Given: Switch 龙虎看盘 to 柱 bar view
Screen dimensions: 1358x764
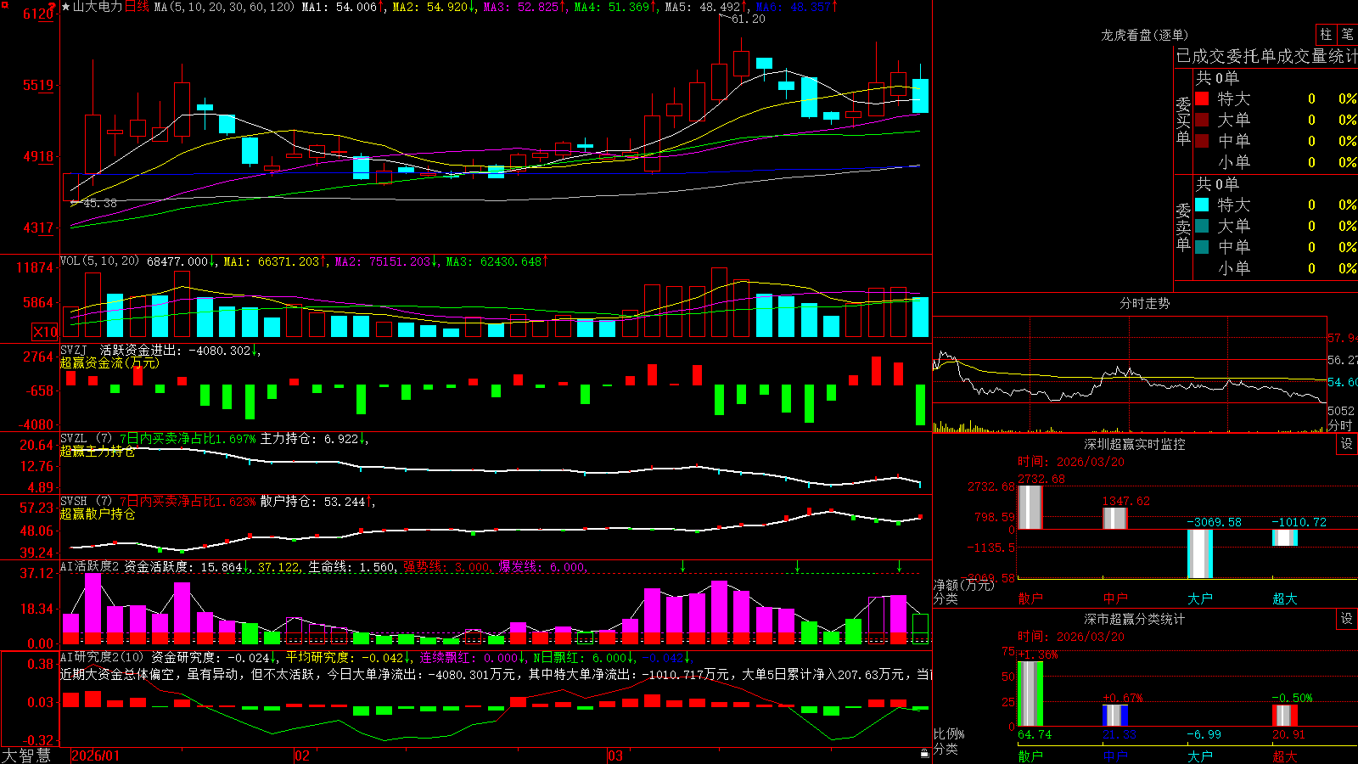Looking at the screenshot, I should (1326, 35).
